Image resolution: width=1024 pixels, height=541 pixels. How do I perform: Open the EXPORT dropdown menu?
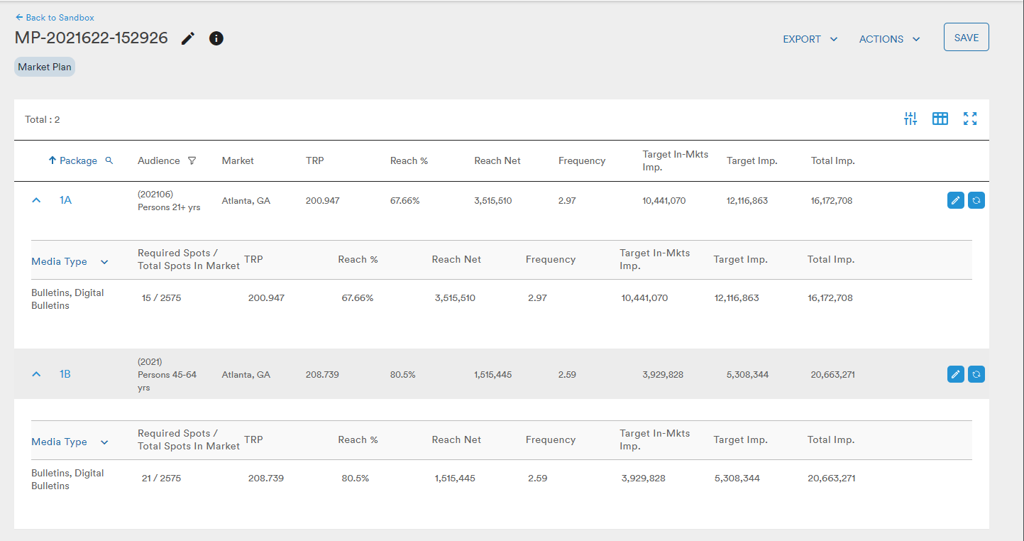click(x=810, y=39)
